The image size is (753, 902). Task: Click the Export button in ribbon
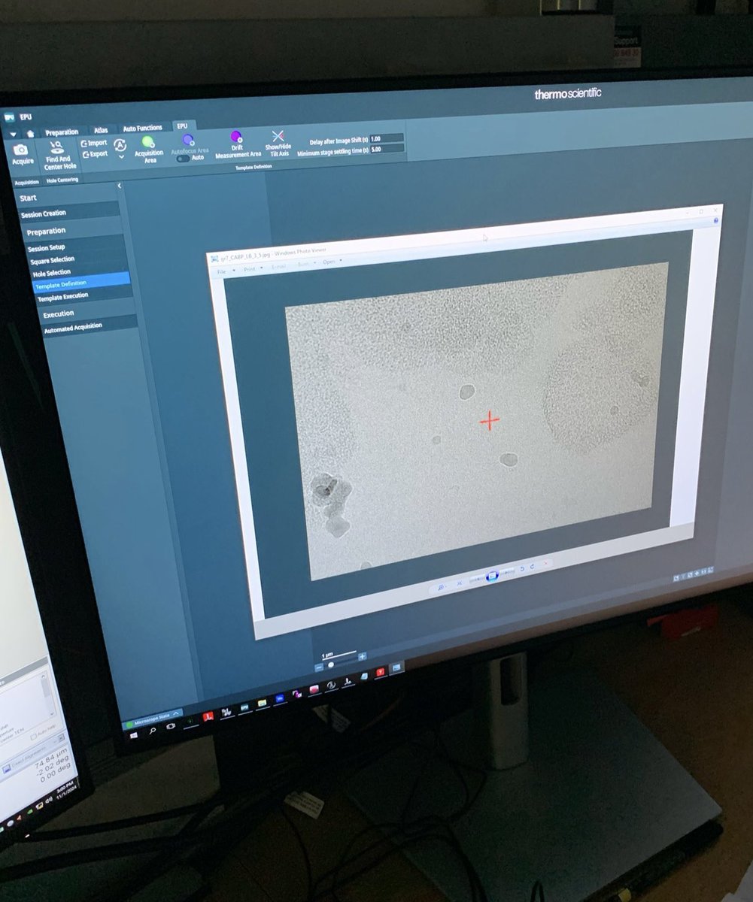point(94,154)
